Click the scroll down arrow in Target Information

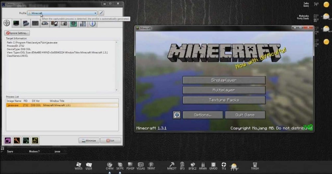pyautogui.click(x=117, y=90)
